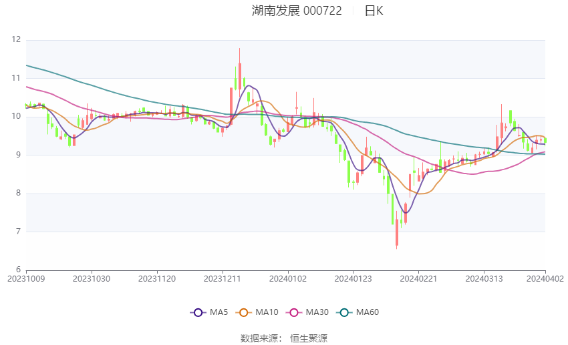Click the 湖南发展 000722 chart title

pyautogui.click(x=297, y=11)
